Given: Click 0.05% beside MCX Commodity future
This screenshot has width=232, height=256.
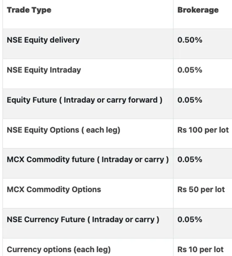Looking at the screenshot, I should point(190,159).
